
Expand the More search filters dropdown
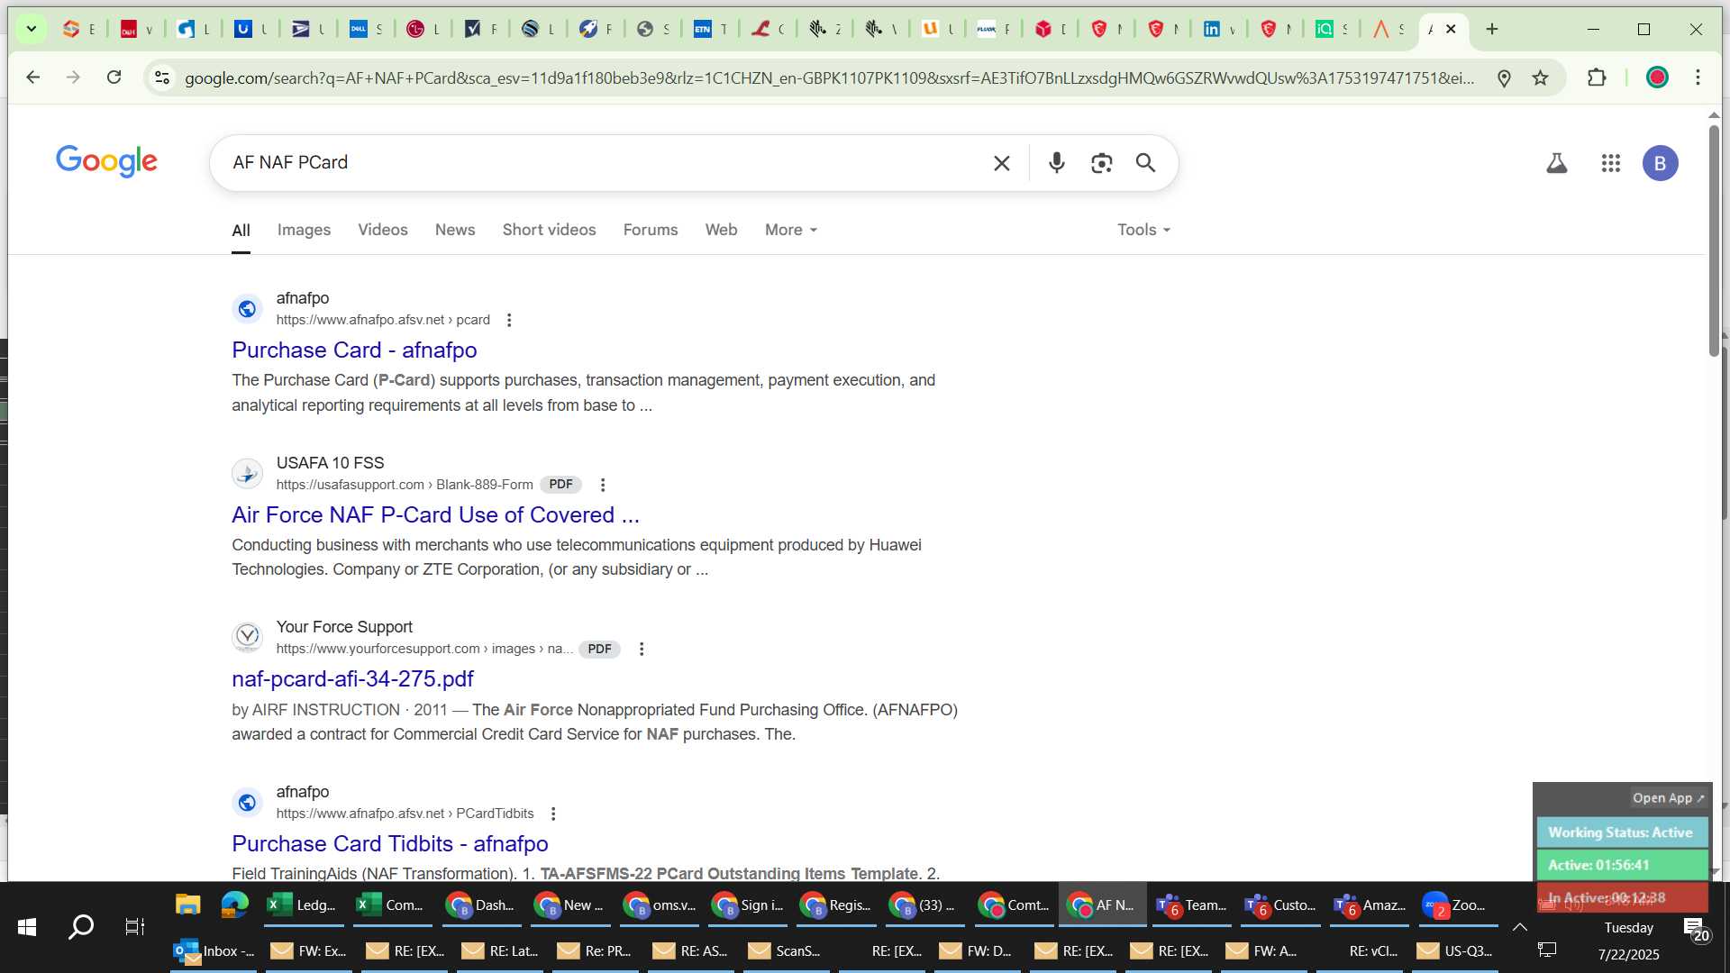click(x=790, y=230)
